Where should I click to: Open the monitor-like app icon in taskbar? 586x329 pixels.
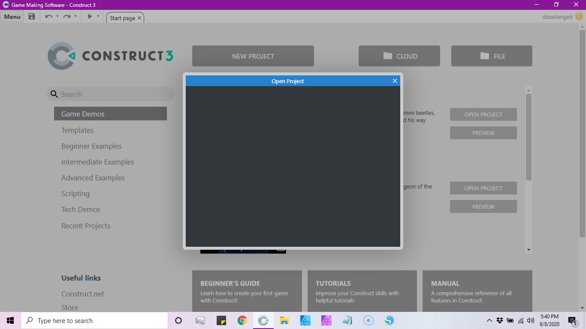(x=200, y=320)
